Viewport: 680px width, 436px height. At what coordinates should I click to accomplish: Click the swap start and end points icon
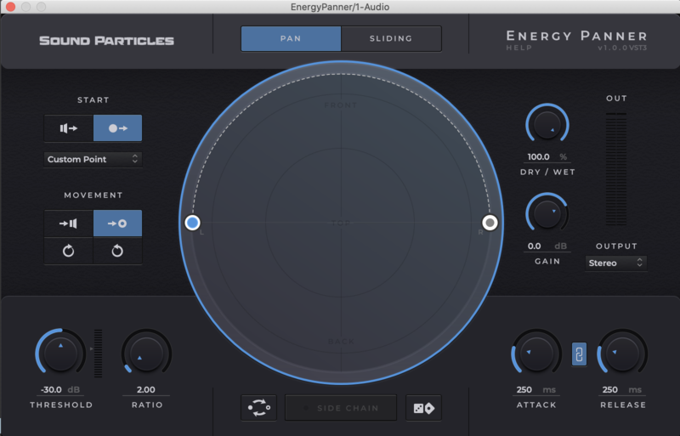point(258,408)
